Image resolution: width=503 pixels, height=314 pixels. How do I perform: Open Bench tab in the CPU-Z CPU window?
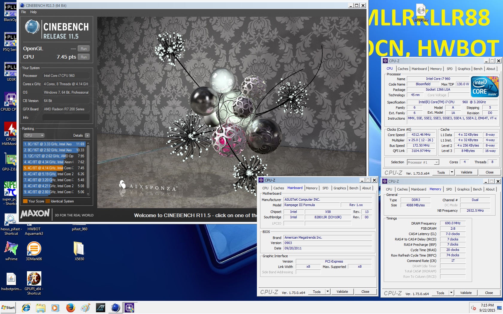click(478, 69)
